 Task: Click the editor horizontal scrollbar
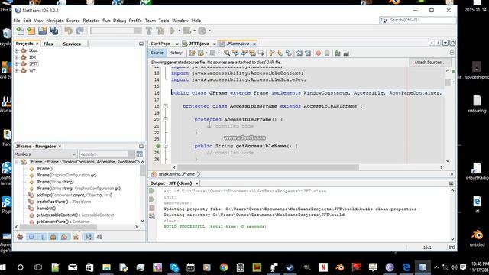coord(268,167)
